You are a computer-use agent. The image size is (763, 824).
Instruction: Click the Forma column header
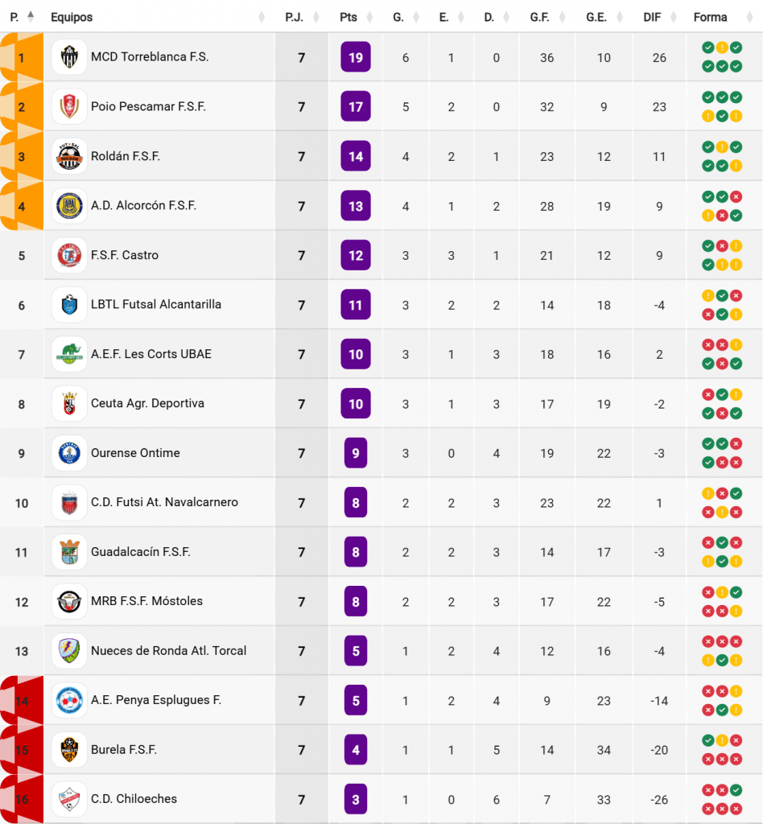coord(711,17)
